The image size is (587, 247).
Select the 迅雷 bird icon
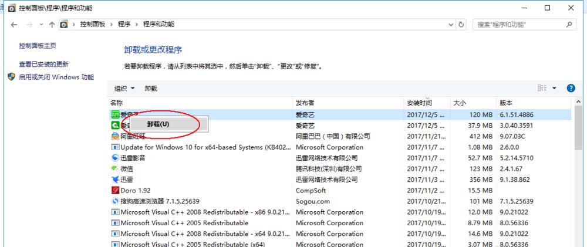[115, 180]
